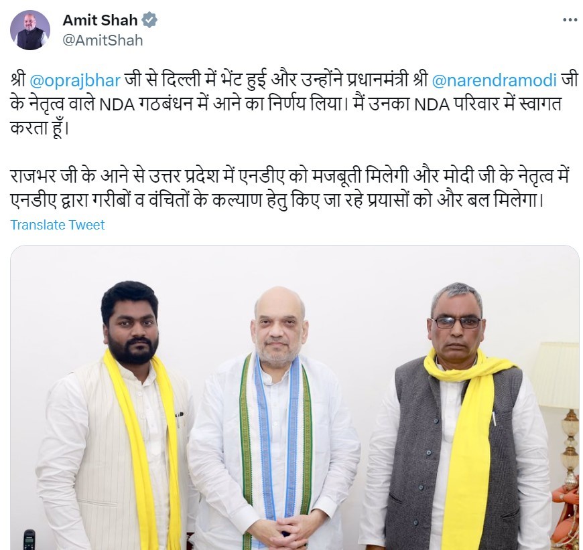Image resolution: width=583 pixels, height=550 pixels.
Task: Click the first paragraph of tweet text
Action: pyautogui.click(x=294, y=104)
